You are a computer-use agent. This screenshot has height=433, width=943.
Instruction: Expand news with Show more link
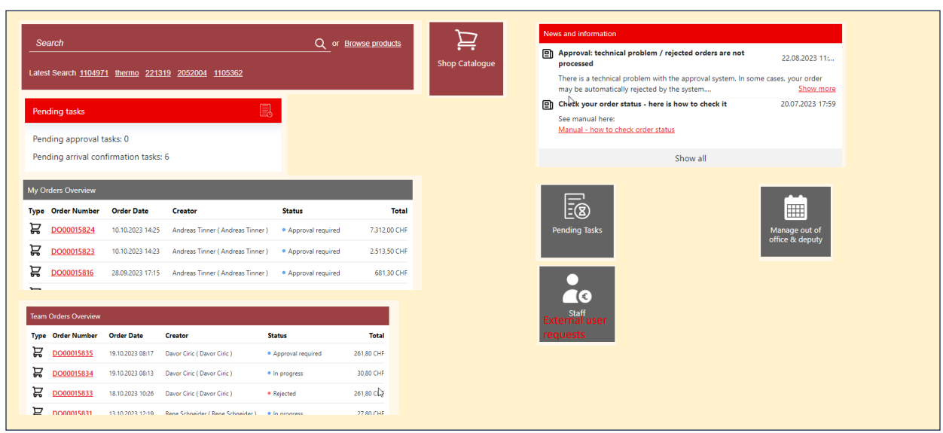pos(816,89)
